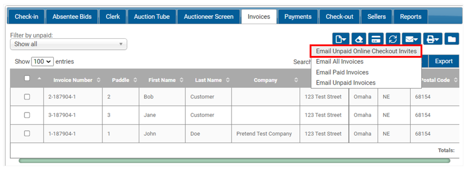Choose Email Unpaid Invoices menu item
466x171 pixels.
346,83
